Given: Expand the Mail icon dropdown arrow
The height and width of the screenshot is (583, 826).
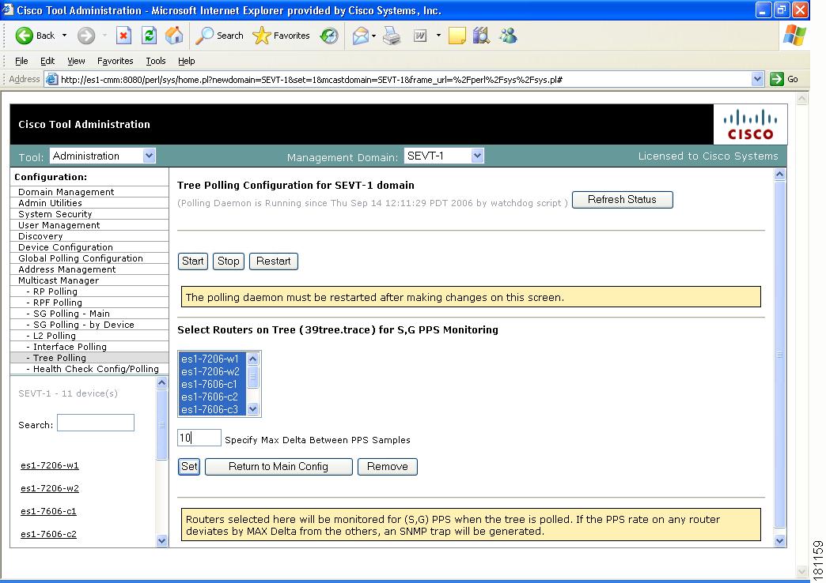Looking at the screenshot, I should [x=373, y=36].
